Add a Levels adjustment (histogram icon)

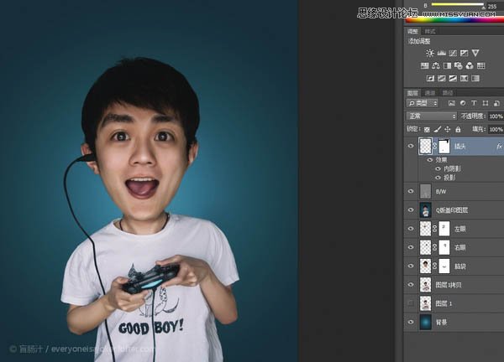(x=441, y=53)
